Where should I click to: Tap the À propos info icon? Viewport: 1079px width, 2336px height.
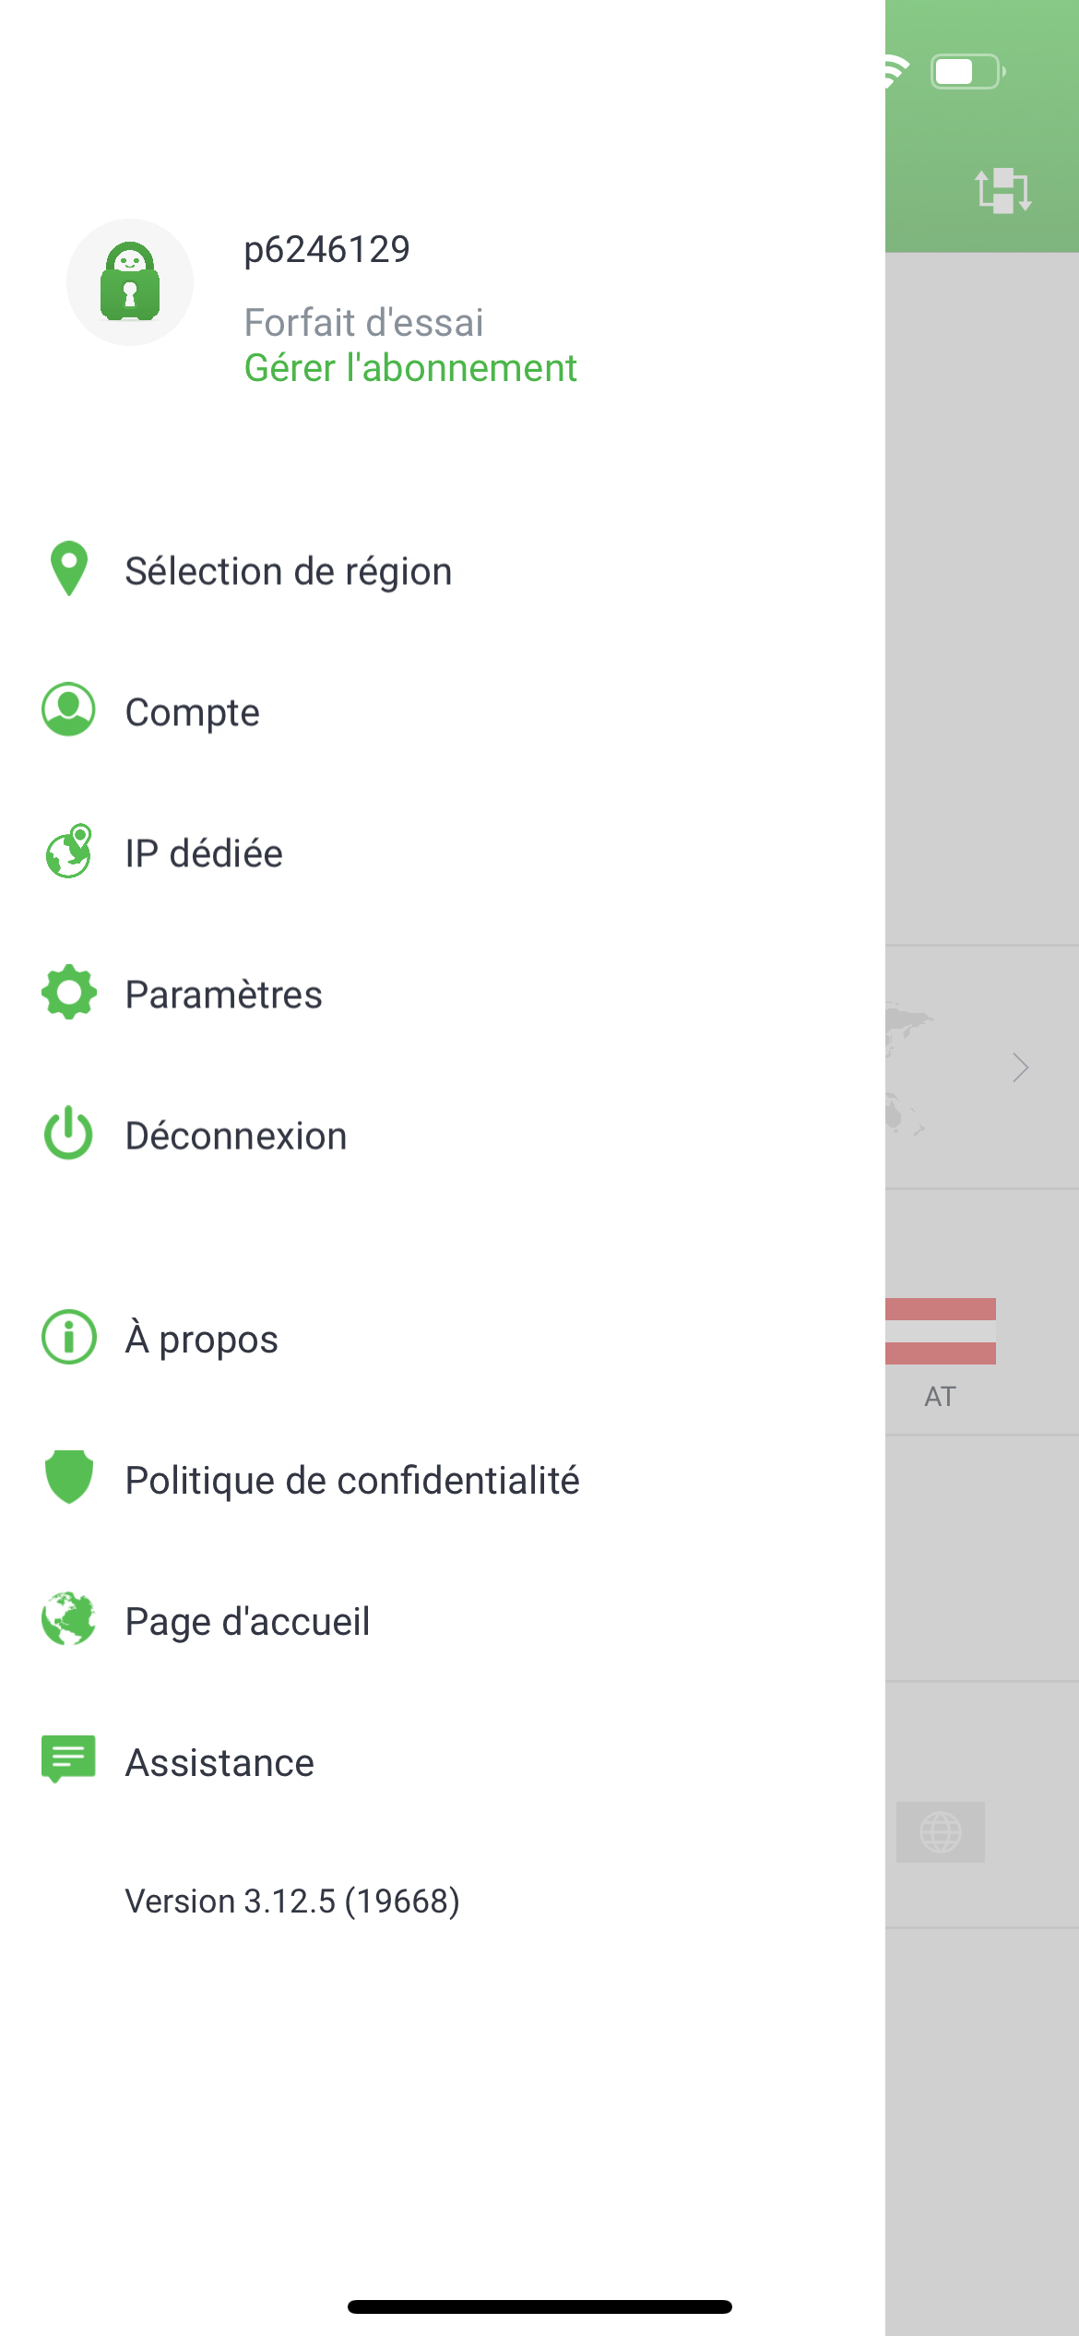pos(69,1337)
